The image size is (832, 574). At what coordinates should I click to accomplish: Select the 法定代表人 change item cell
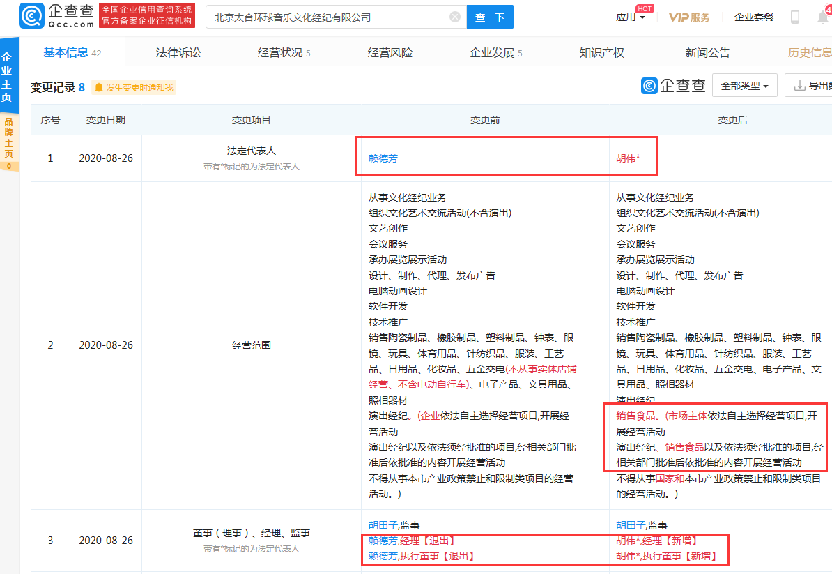click(252, 158)
